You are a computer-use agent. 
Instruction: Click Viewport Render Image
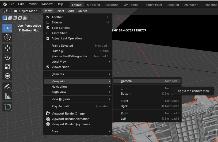click(68, 113)
